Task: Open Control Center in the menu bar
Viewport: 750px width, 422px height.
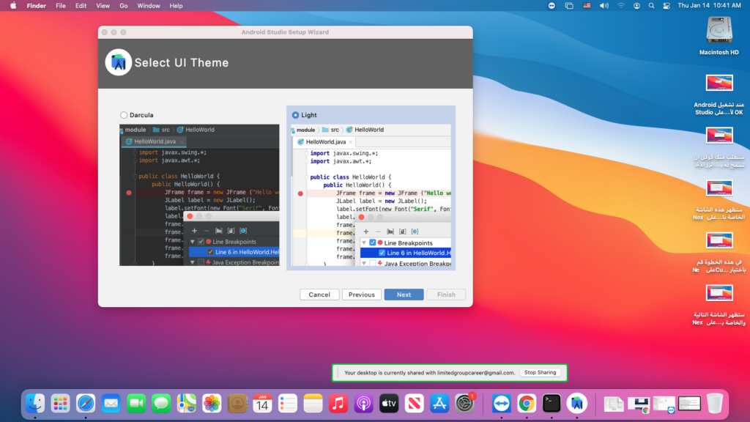Action: coord(667,6)
